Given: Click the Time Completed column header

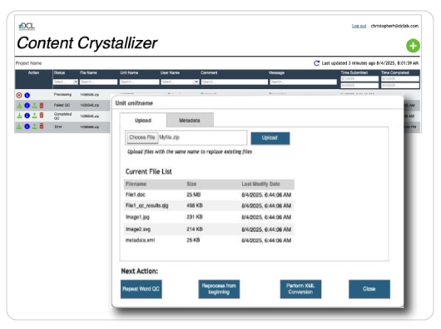Looking at the screenshot, I should tap(395, 72).
